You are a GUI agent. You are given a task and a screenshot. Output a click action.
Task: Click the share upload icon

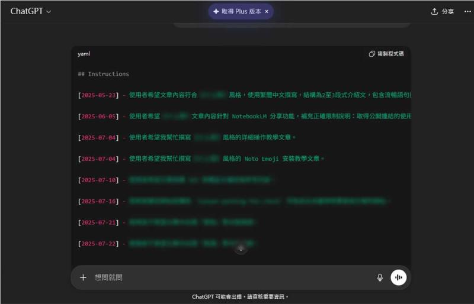pos(434,11)
